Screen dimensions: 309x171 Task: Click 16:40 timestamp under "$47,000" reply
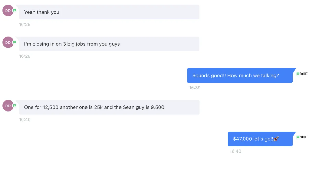click(235, 151)
